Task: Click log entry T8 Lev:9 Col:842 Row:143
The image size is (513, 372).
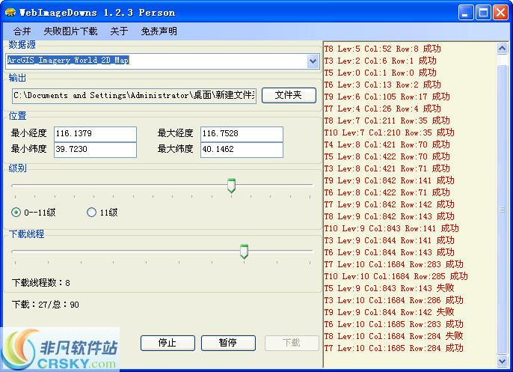Action: (390, 216)
